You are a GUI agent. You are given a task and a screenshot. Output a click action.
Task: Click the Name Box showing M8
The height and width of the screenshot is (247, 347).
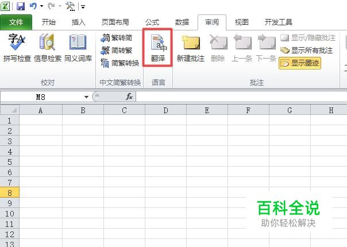coord(41,97)
